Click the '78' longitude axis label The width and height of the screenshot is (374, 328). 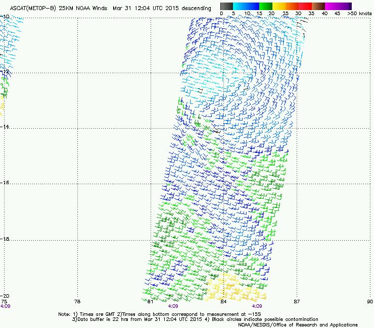point(77,302)
